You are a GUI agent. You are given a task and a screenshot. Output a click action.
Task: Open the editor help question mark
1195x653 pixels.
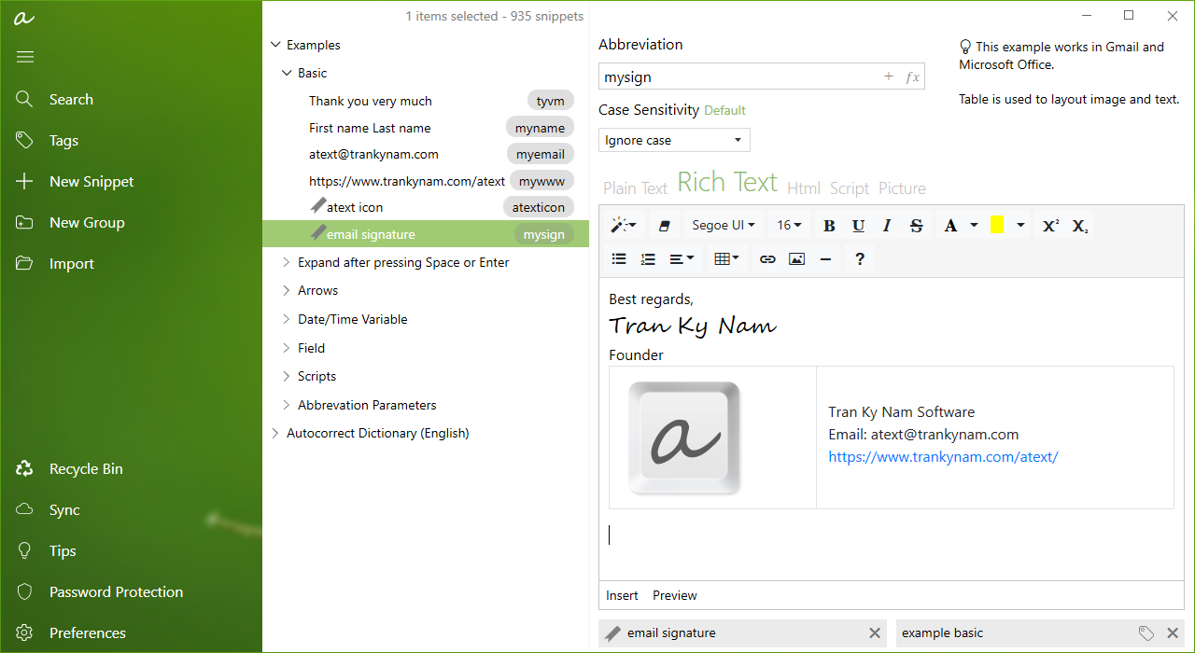click(x=860, y=259)
